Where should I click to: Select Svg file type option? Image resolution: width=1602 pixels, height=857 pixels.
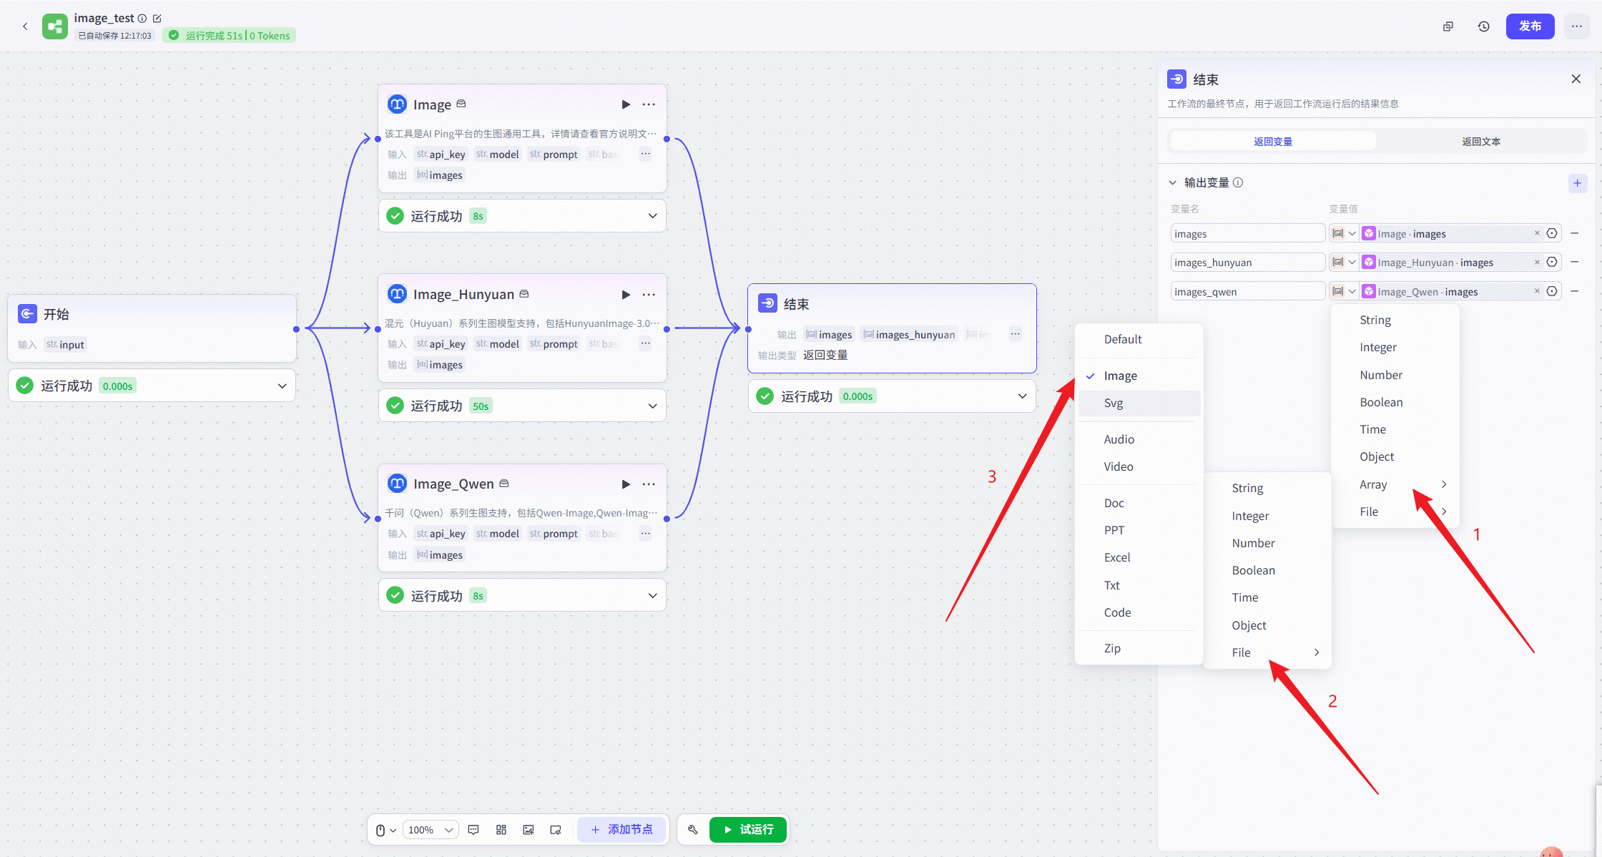(x=1114, y=403)
